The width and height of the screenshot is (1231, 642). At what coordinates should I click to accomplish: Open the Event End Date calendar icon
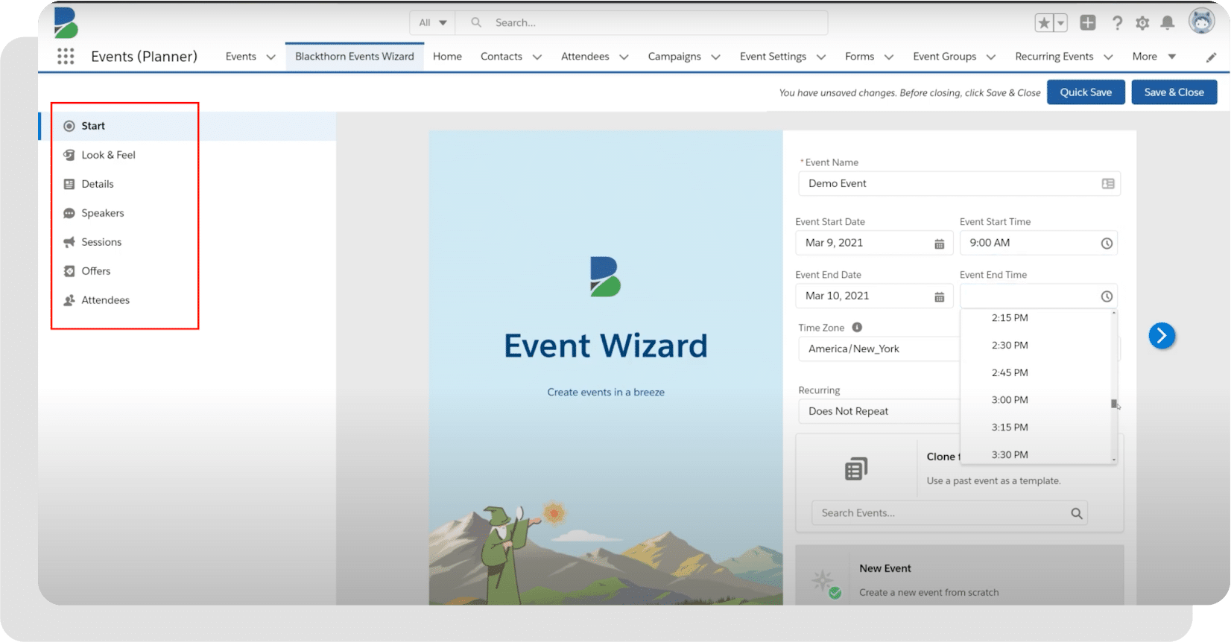(940, 296)
